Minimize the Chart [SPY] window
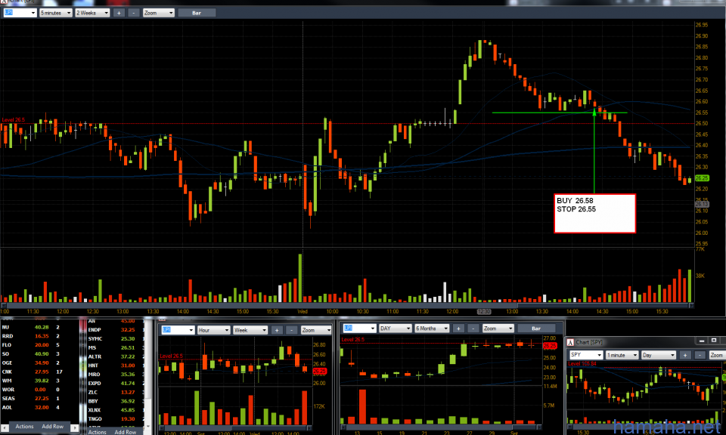 tap(702, 341)
